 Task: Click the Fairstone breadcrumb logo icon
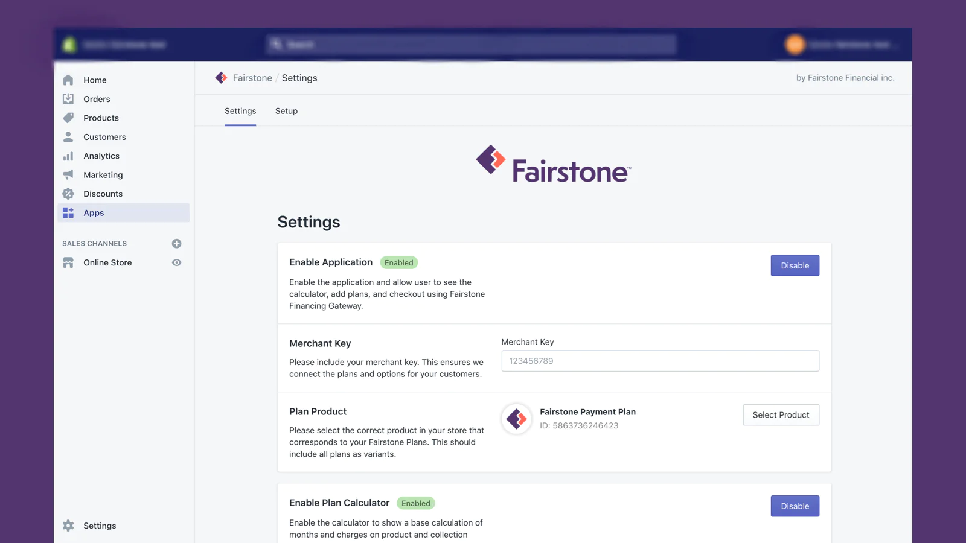[x=221, y=78]
